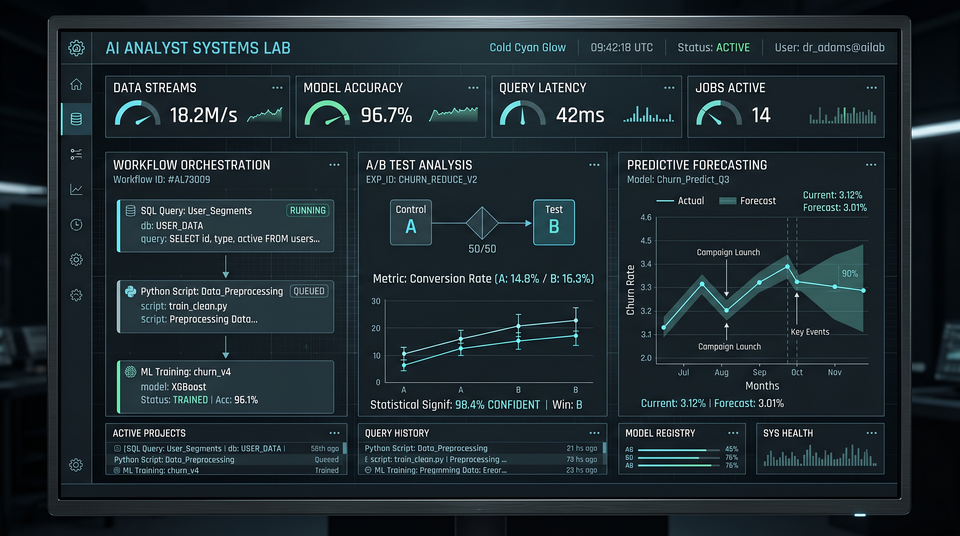960x536 pixels.
Task: Click the gear icon below the clock icon
Action: click(x=76, y=259)
